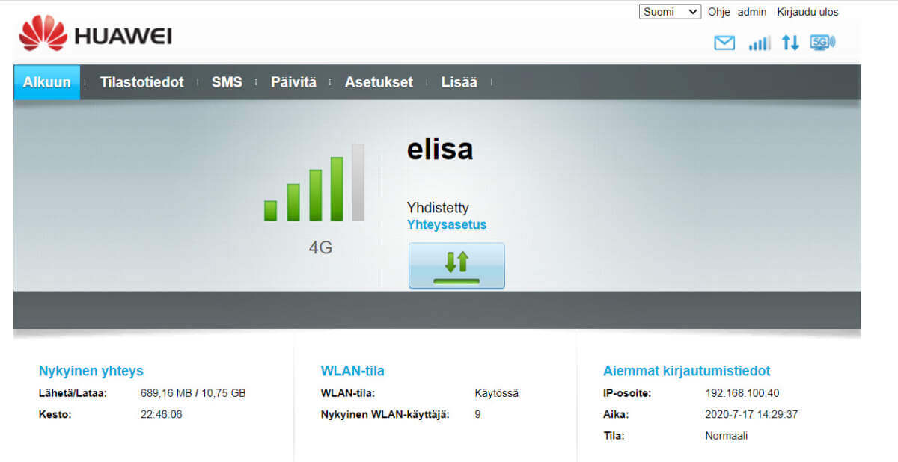Open the Yhteysasetus link

[447, 224]
